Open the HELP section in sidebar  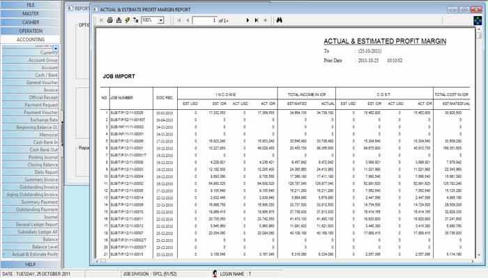pyautogui.click(x=30, y=264)
